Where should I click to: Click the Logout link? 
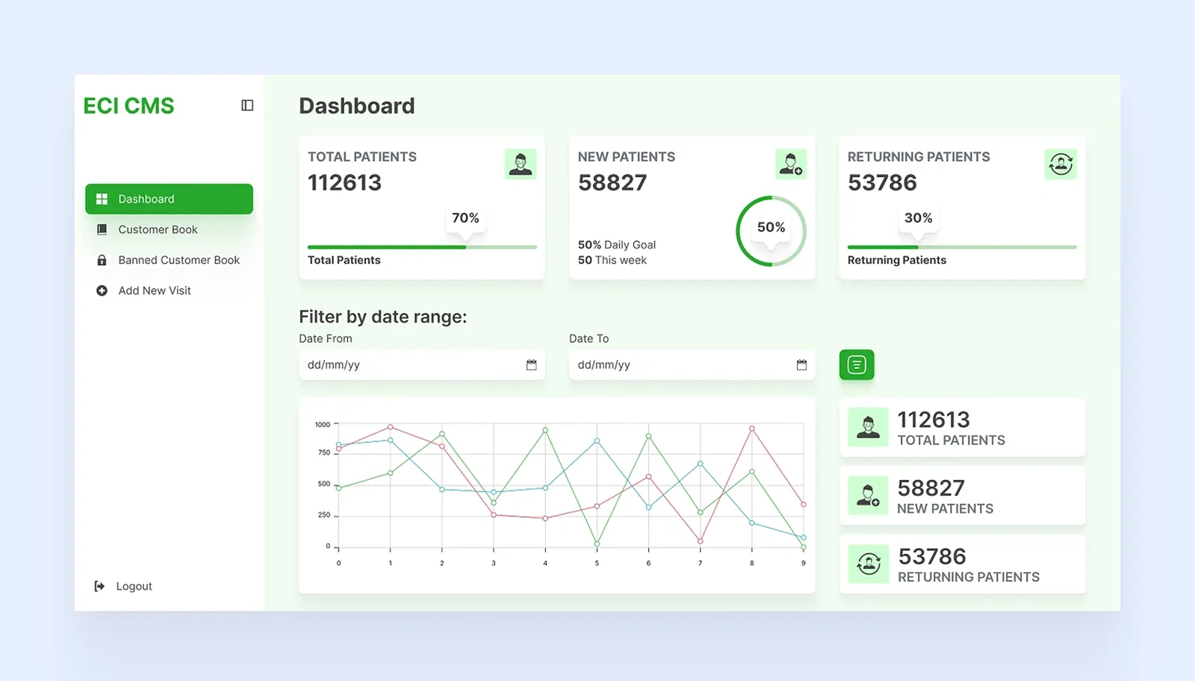(134, 586)
